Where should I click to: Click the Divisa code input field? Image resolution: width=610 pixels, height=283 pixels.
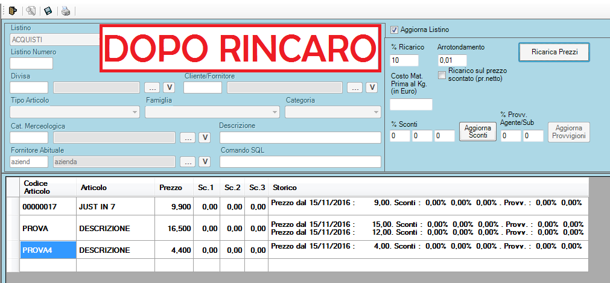coord(29,87)
